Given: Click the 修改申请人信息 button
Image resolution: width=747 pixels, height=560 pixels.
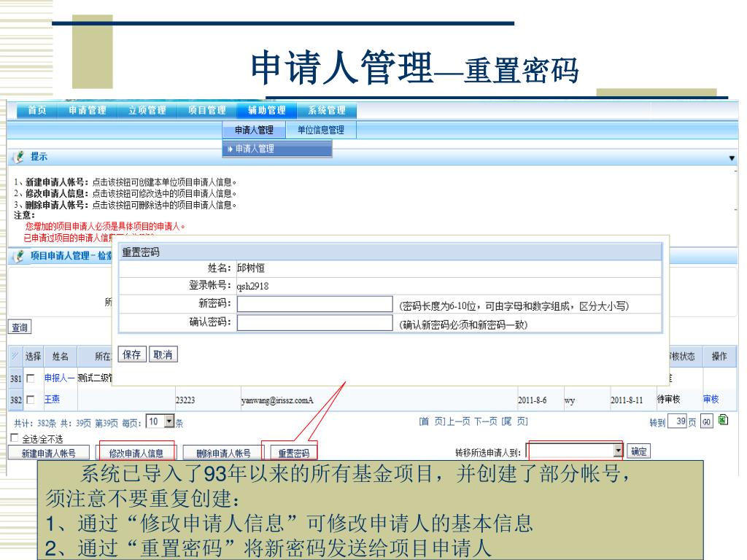Looking at the screenshot, I should click(136, 453).
